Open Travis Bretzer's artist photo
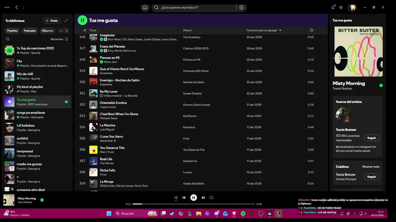This screenshot has width=396, height=222. (344, 115)
